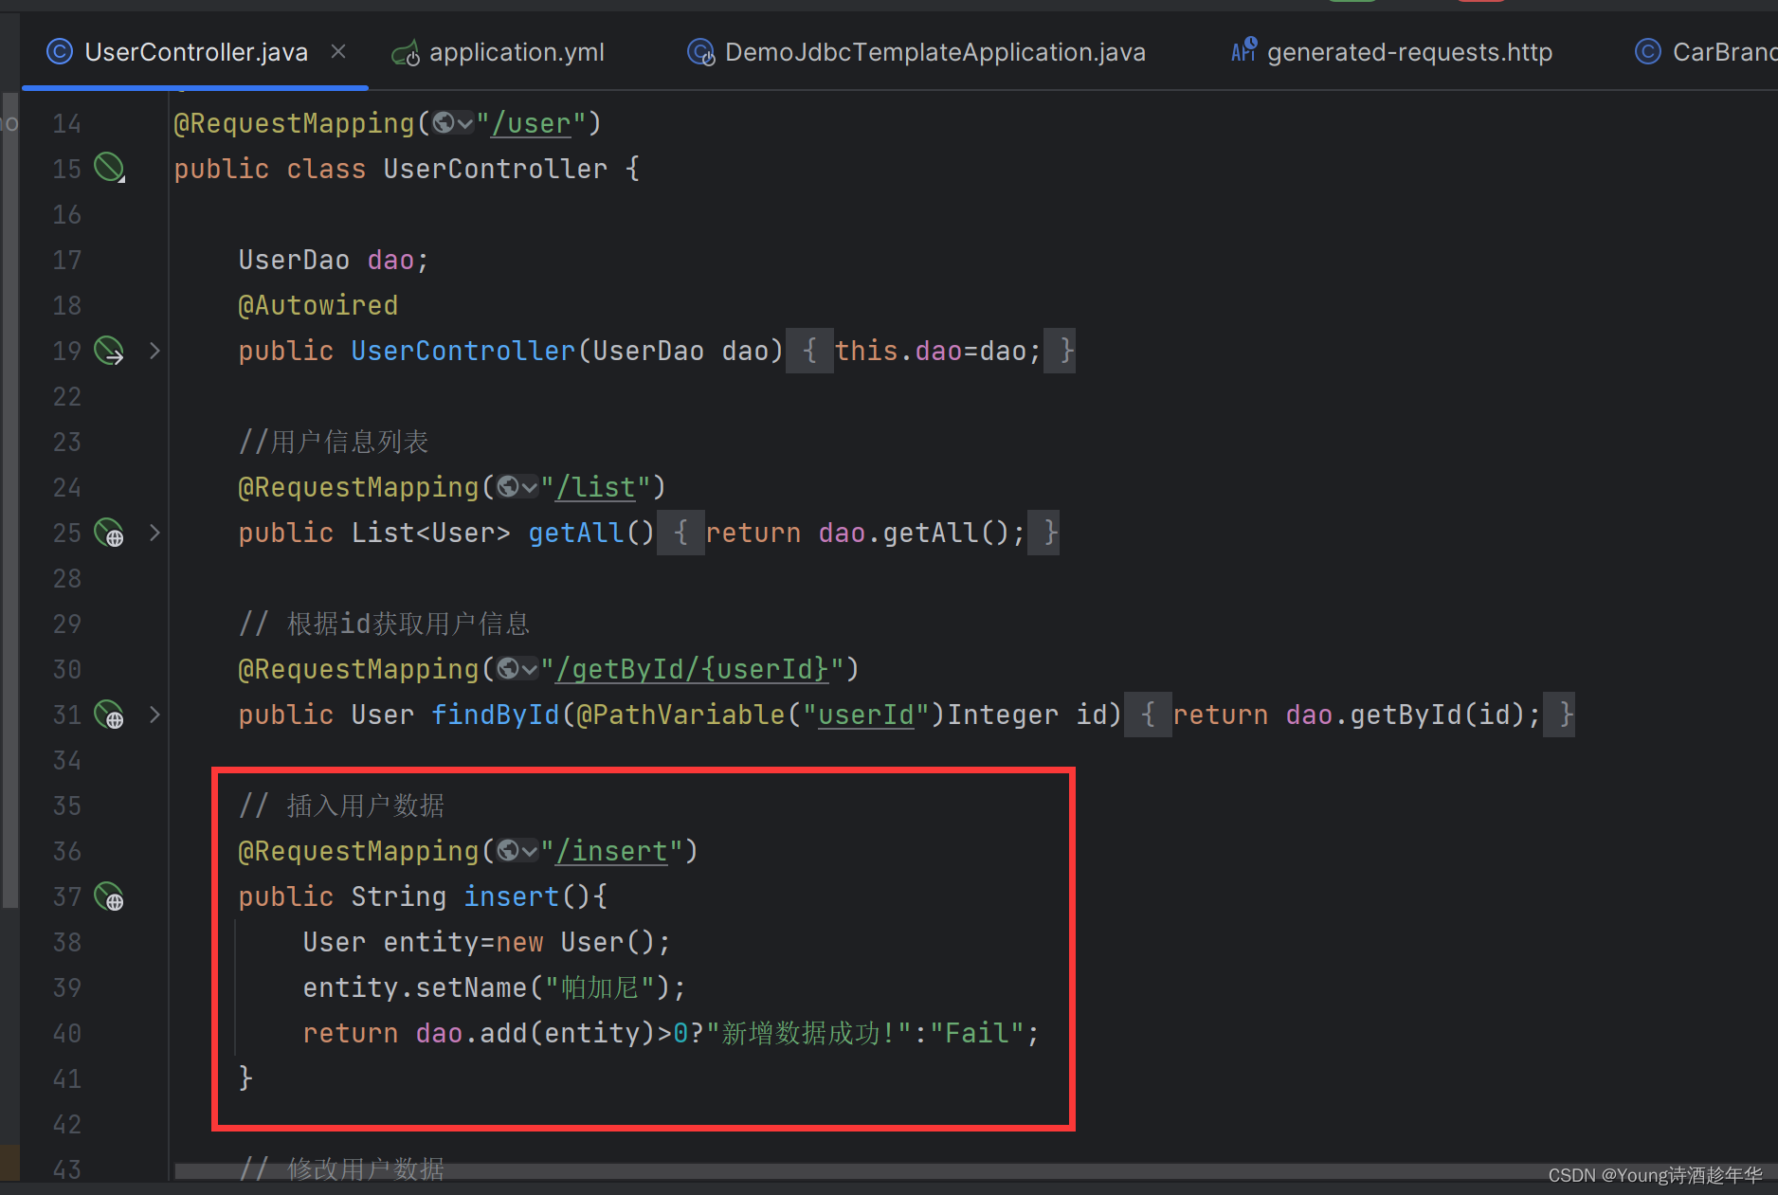Click the class icon on DemoJdbcTemplateApplication.java tab
This screenshot has height=1195, width=1778.
tap(700, 52)
